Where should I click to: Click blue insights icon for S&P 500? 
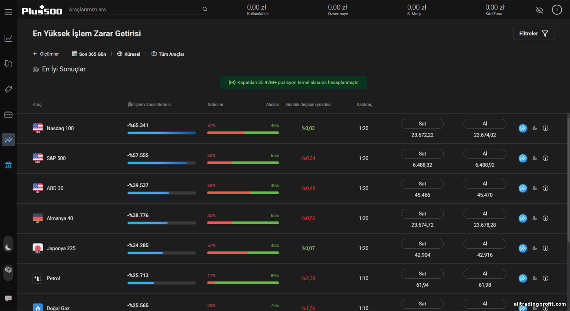[523, 158]
